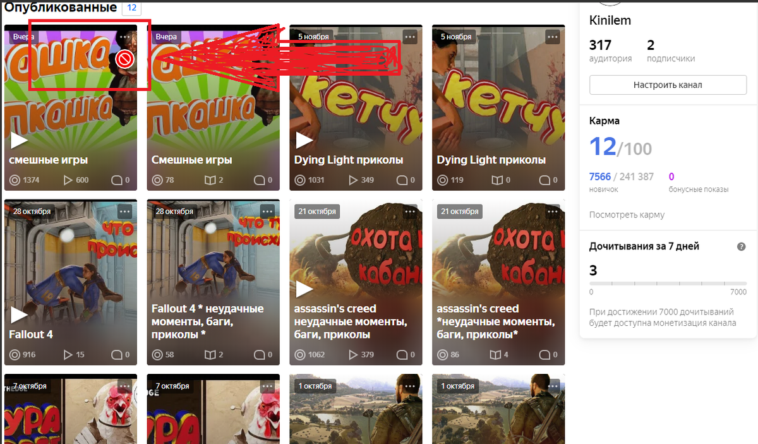The image size is (758, 444).
Task: Open three-dot menu on Fallout 4 article card
Action: click(x=267, y=212)
